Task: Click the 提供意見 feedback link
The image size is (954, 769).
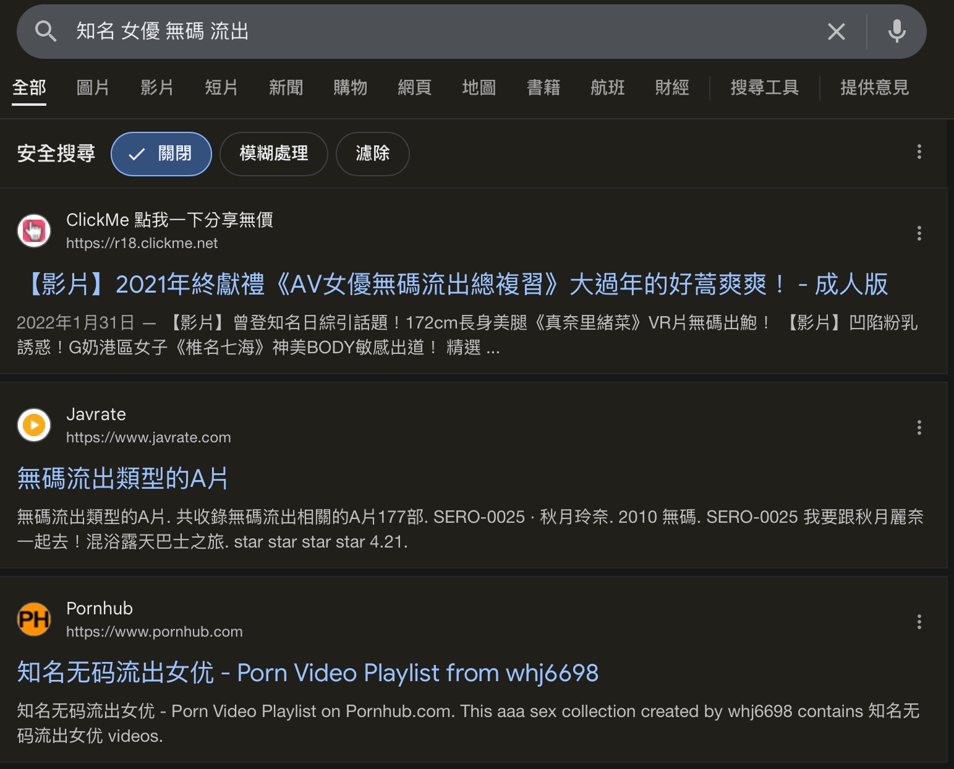Action: 874,88
